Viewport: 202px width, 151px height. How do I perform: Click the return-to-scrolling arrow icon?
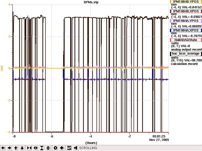tap(75, 148)
